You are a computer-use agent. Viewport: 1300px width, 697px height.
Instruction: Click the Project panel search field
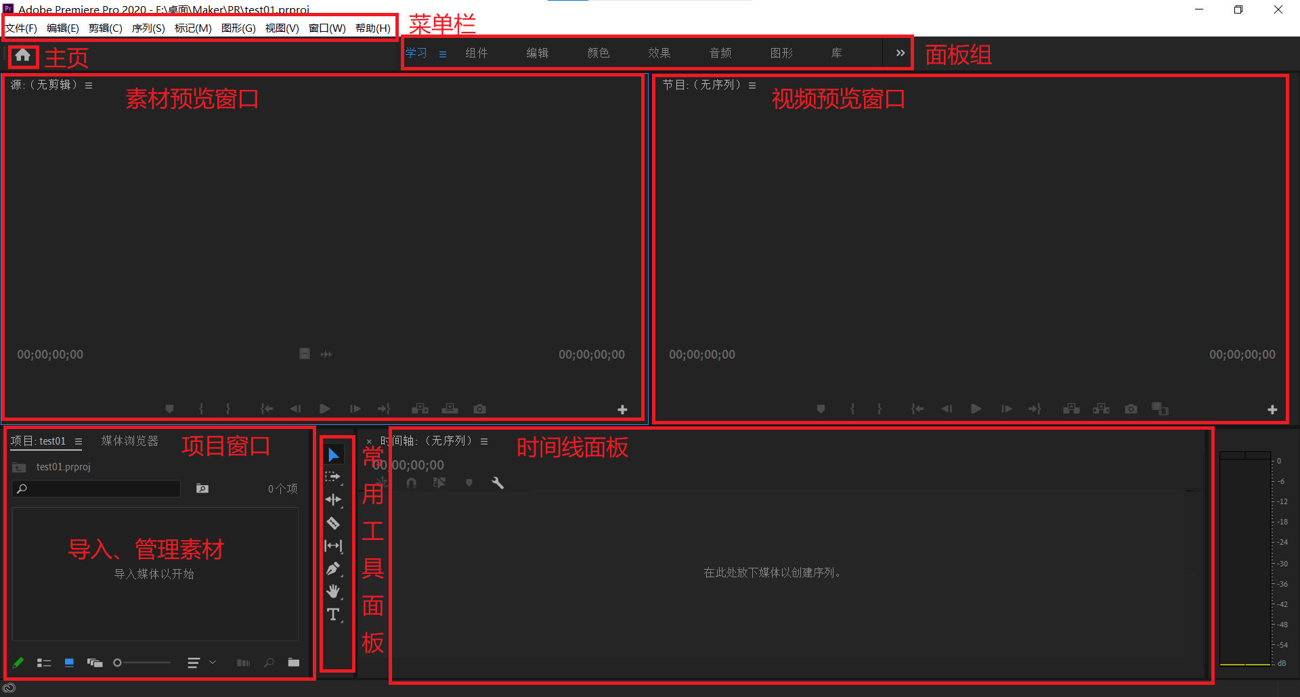(96, 489)
